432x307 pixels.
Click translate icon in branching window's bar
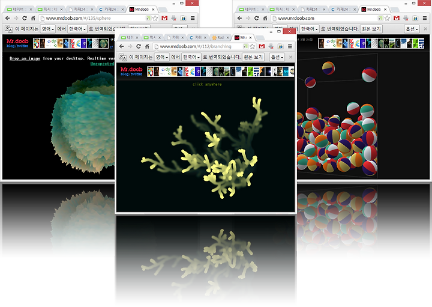pos(122,57)
